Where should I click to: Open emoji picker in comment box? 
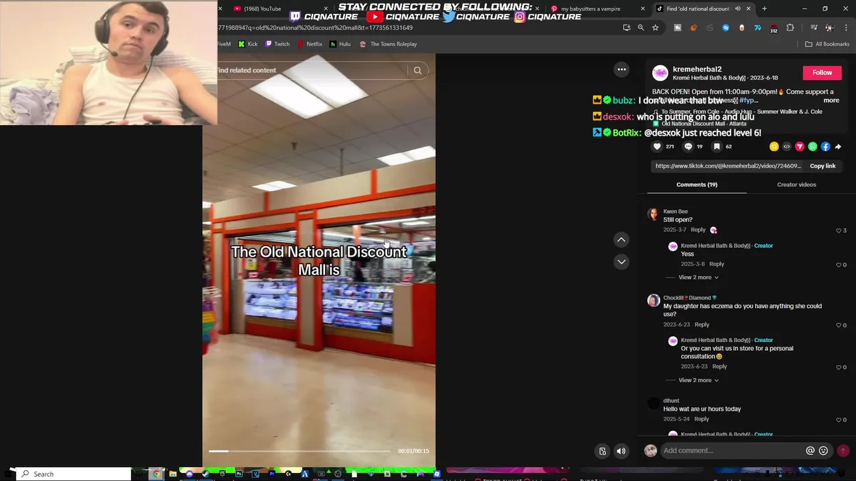(823, 450)
